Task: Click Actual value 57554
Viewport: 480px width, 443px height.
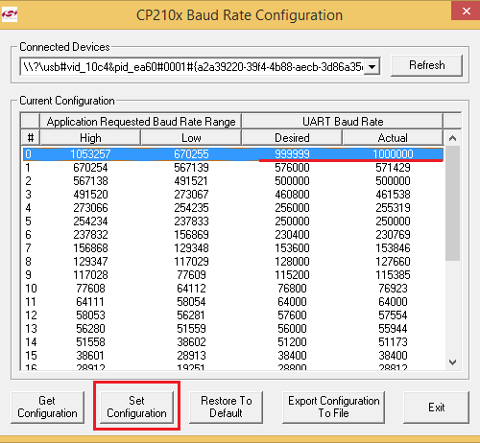Action: tap(393, 315)
